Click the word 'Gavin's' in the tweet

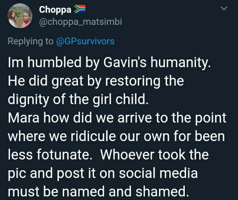pyautogui.click(x=125, y=62)
